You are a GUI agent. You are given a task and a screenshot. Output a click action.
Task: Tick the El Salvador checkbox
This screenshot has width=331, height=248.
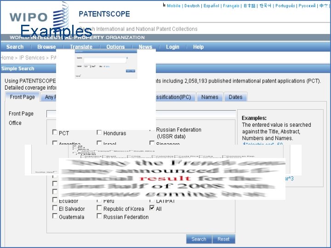point(55,208)
